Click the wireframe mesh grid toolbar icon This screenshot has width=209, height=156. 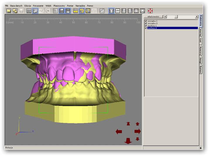click(55, 11)
